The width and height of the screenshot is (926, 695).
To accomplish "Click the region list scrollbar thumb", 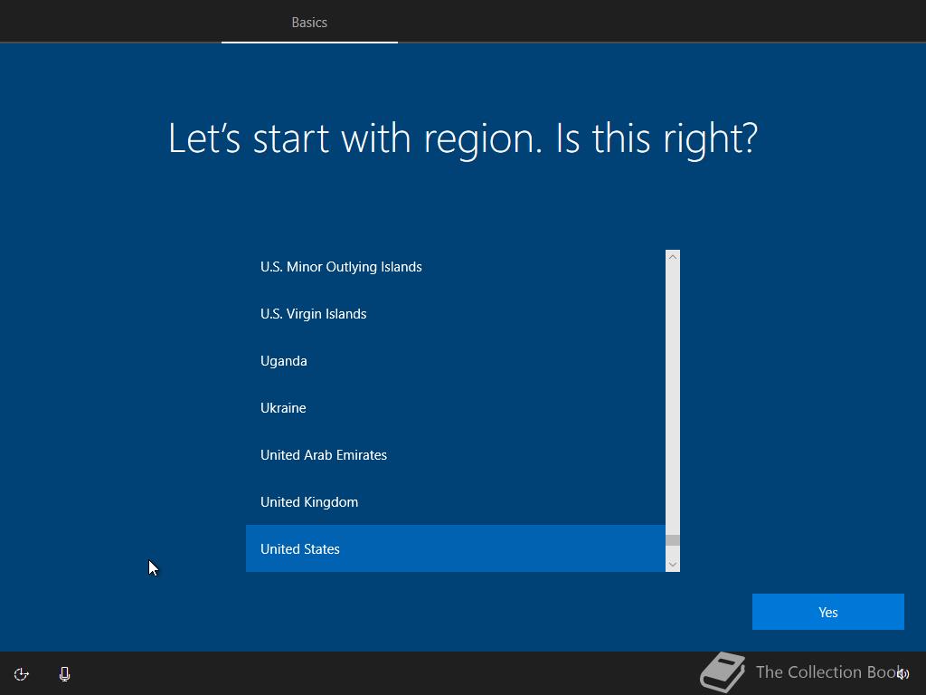I will tap(672, 540).
